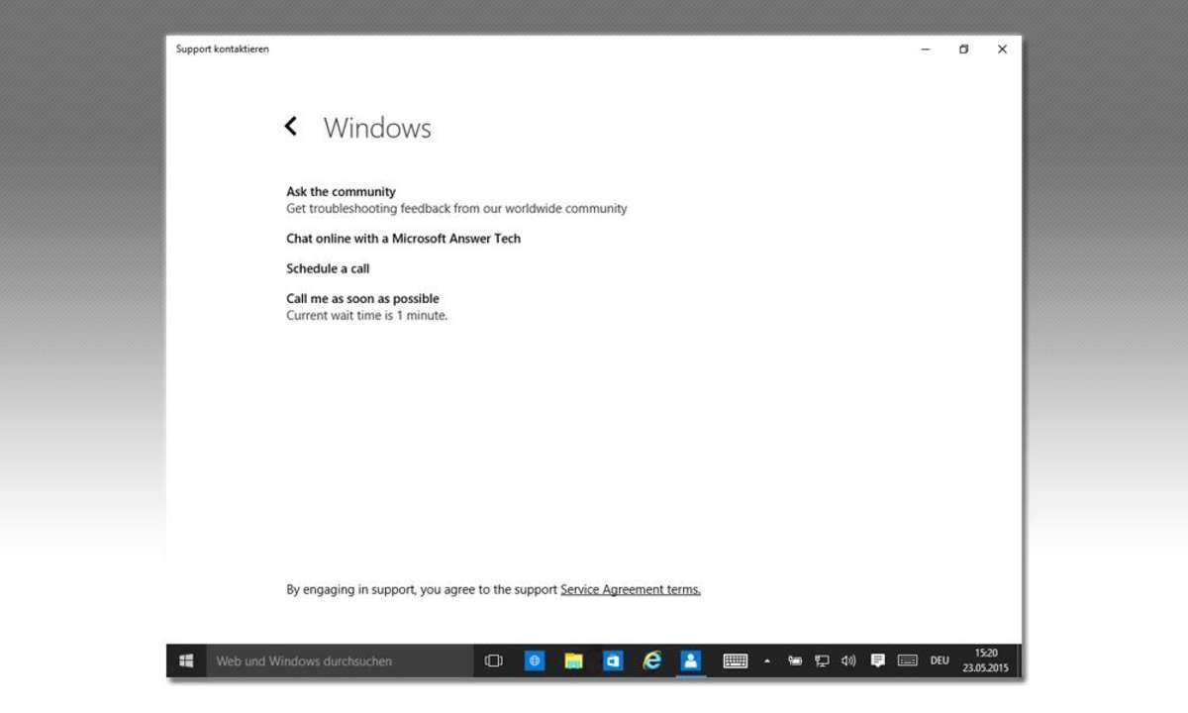Open the Service Agreement terms link

pyautogui.click(x=631, y=589)
